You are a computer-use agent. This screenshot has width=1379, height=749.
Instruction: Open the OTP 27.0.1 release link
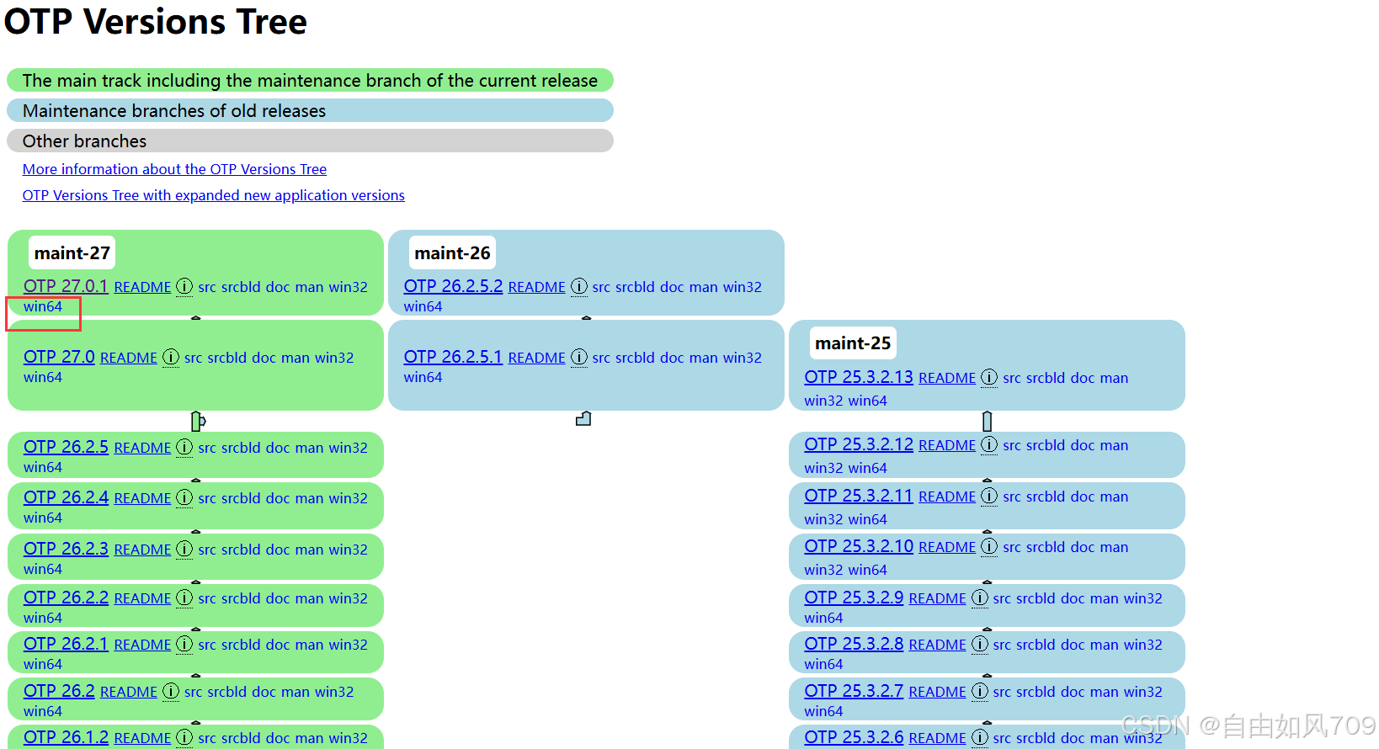(66, 286)
